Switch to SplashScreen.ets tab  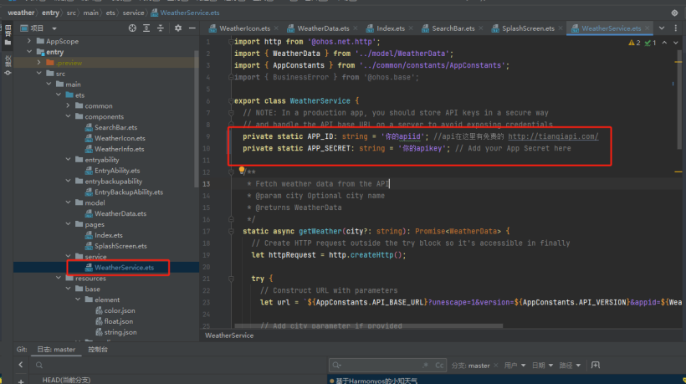point(528,28)
